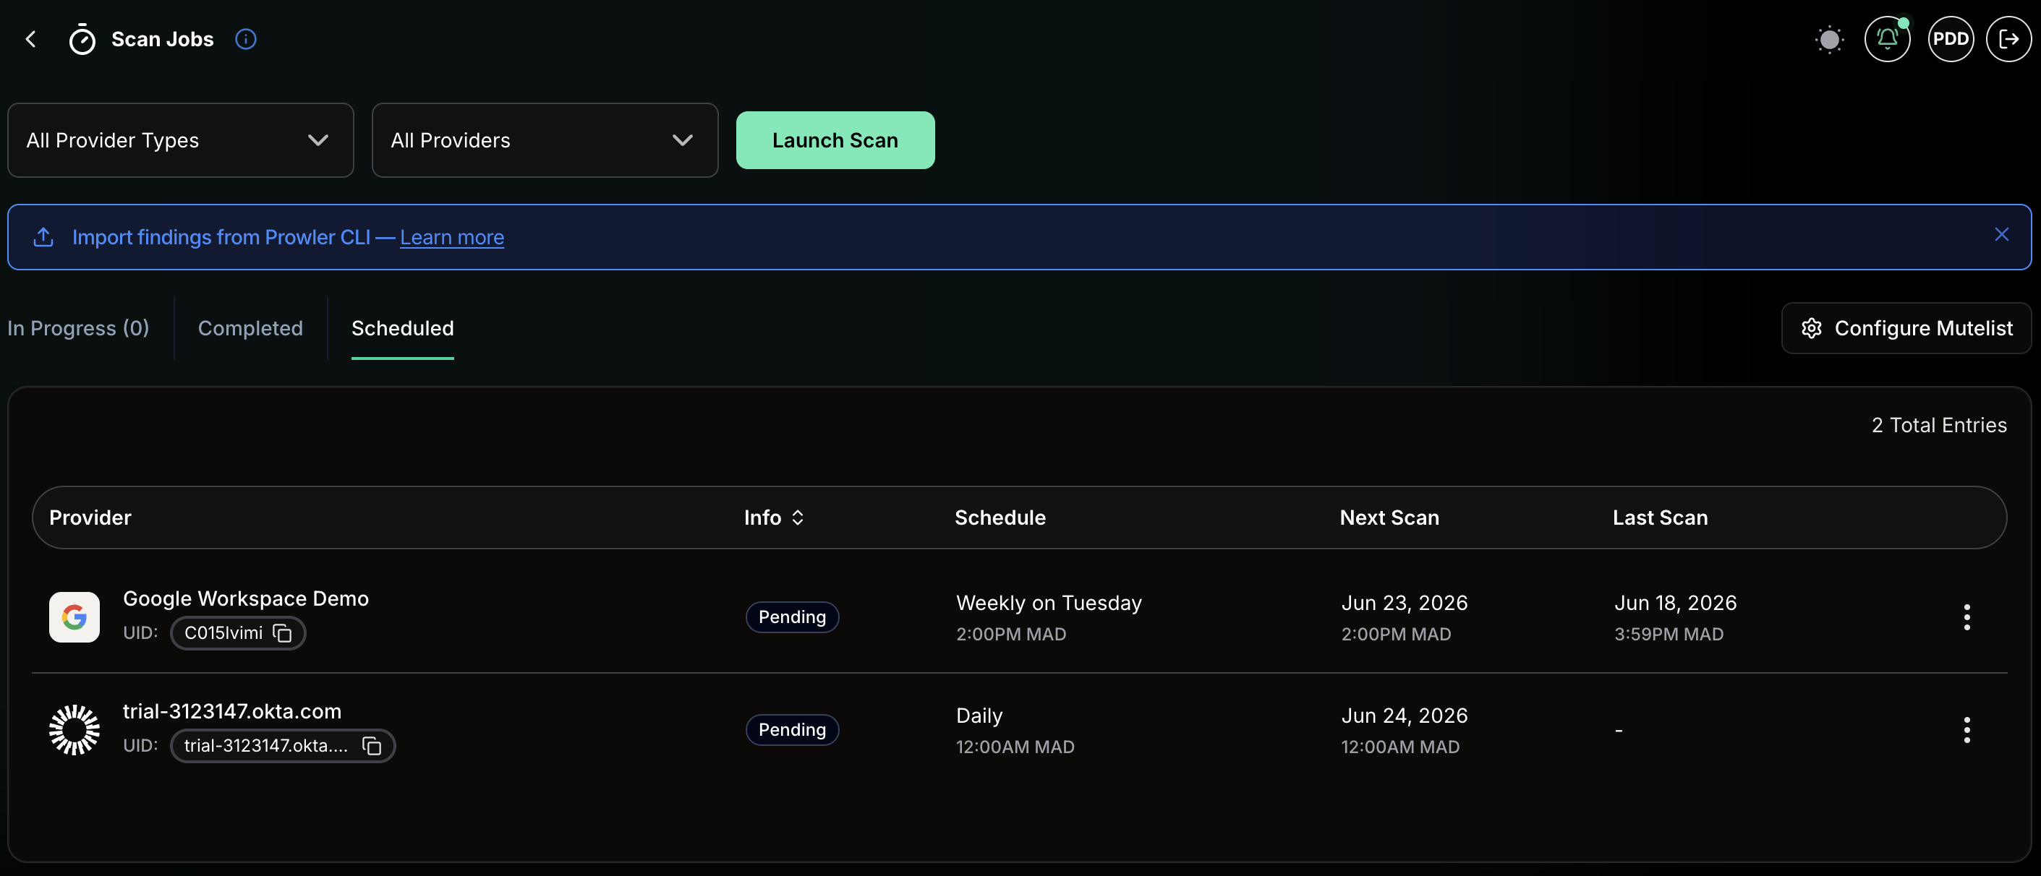Image resolution: width=2041 pixels, height=876 pixels.
Task: Click the trial-3123147.okta.... UID chip
Action: [x=283, y=745]
